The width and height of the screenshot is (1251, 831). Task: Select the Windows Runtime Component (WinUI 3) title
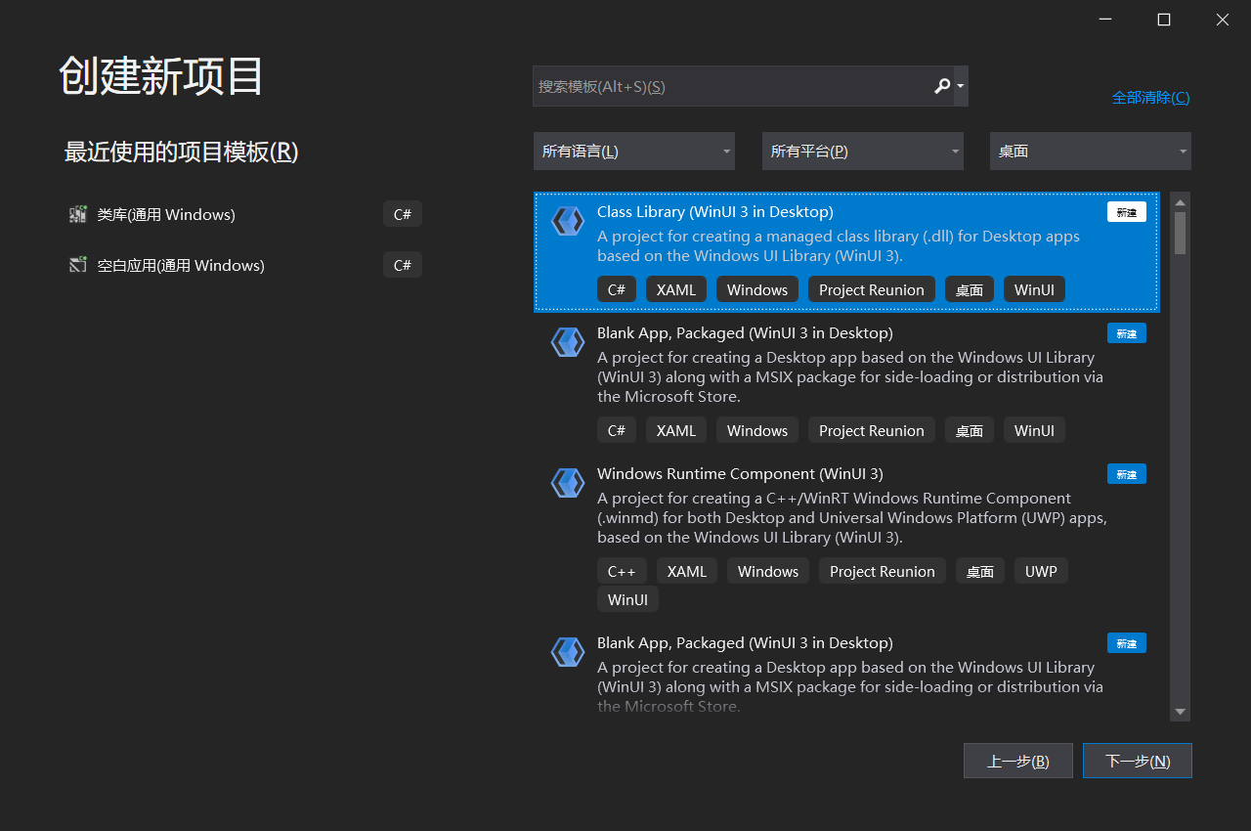(x=740, y=473)
